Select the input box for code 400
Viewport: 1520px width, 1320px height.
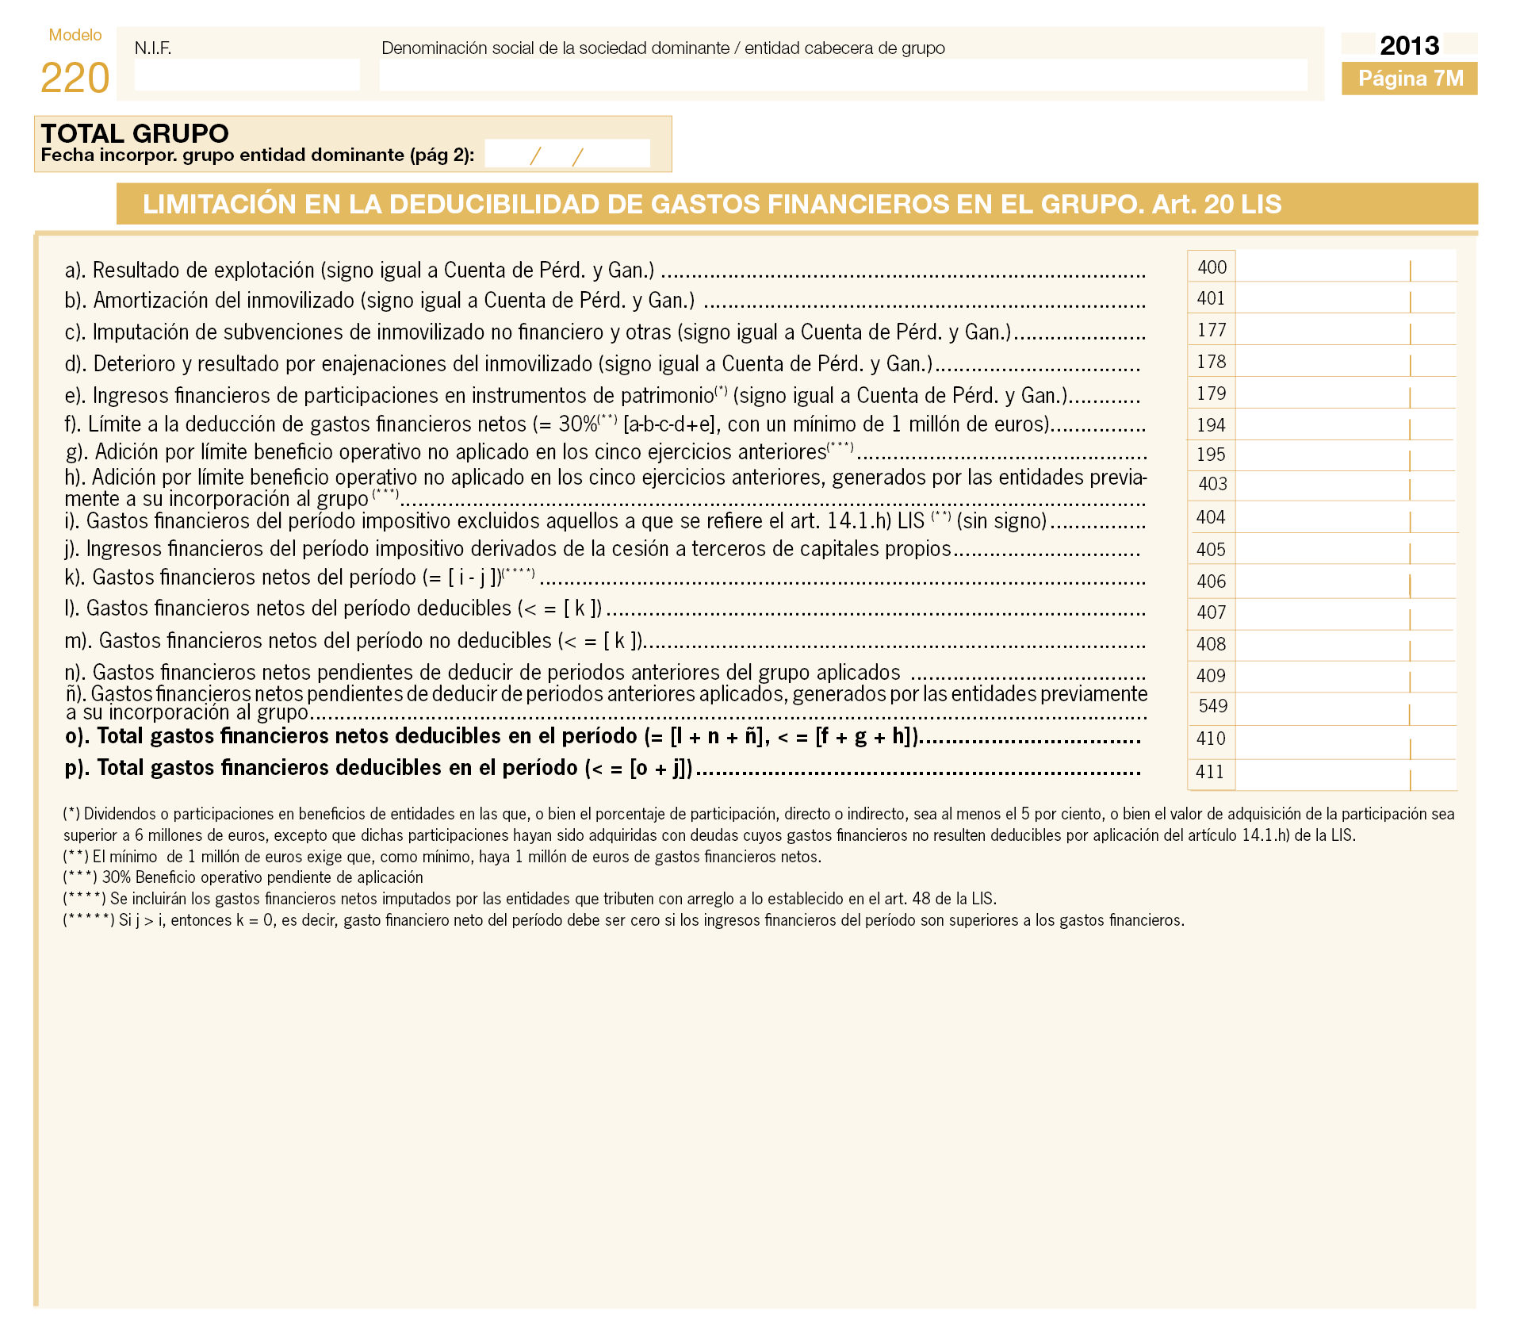point(1346,266)
